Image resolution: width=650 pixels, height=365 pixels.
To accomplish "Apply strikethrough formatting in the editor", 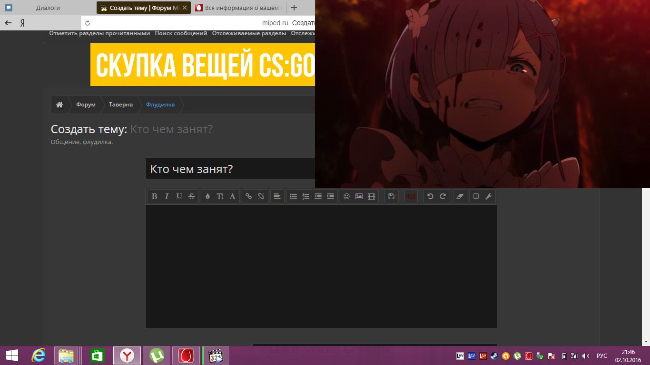I will click(191, 196).
